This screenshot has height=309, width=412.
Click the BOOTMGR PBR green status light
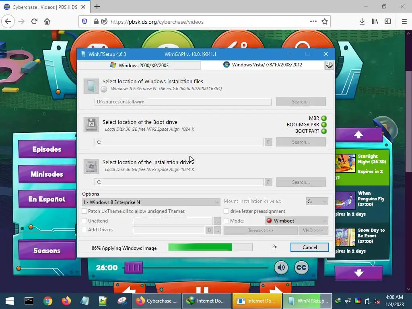tap(324, 125)
